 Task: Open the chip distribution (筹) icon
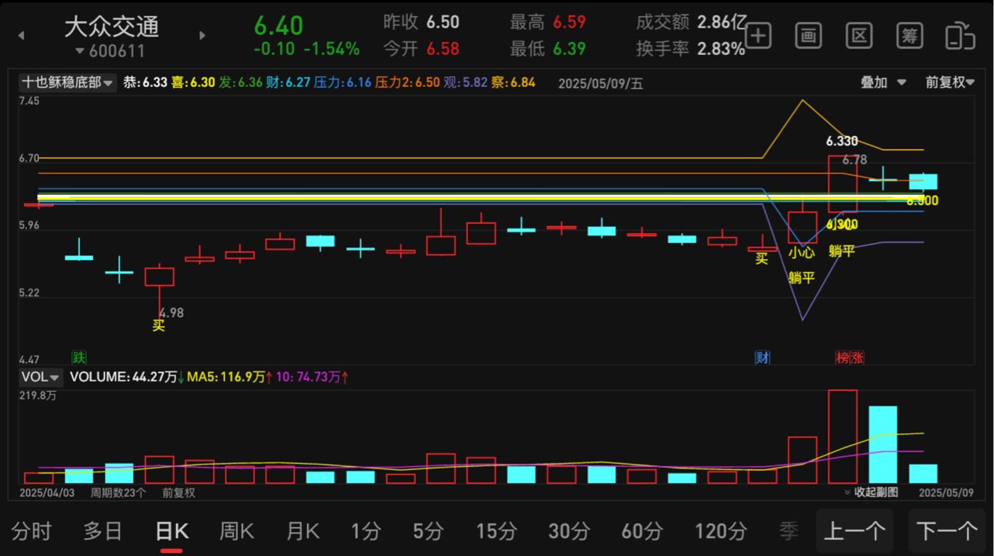909,35
